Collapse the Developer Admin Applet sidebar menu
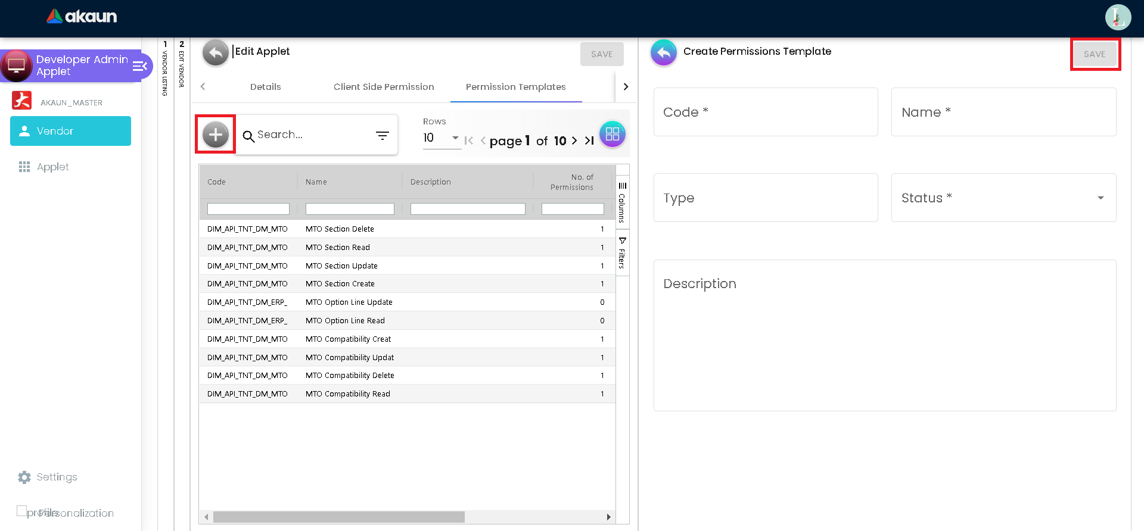 pos(140,66)
